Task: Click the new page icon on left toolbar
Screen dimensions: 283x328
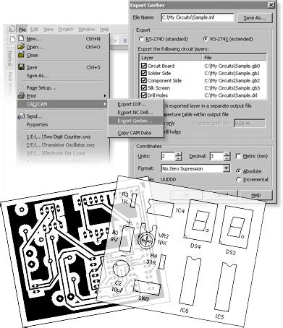Action: (x=12, y=39)
